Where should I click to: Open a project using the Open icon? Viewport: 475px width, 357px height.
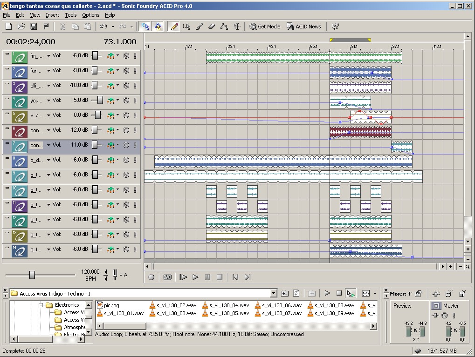tap(21, 27)
